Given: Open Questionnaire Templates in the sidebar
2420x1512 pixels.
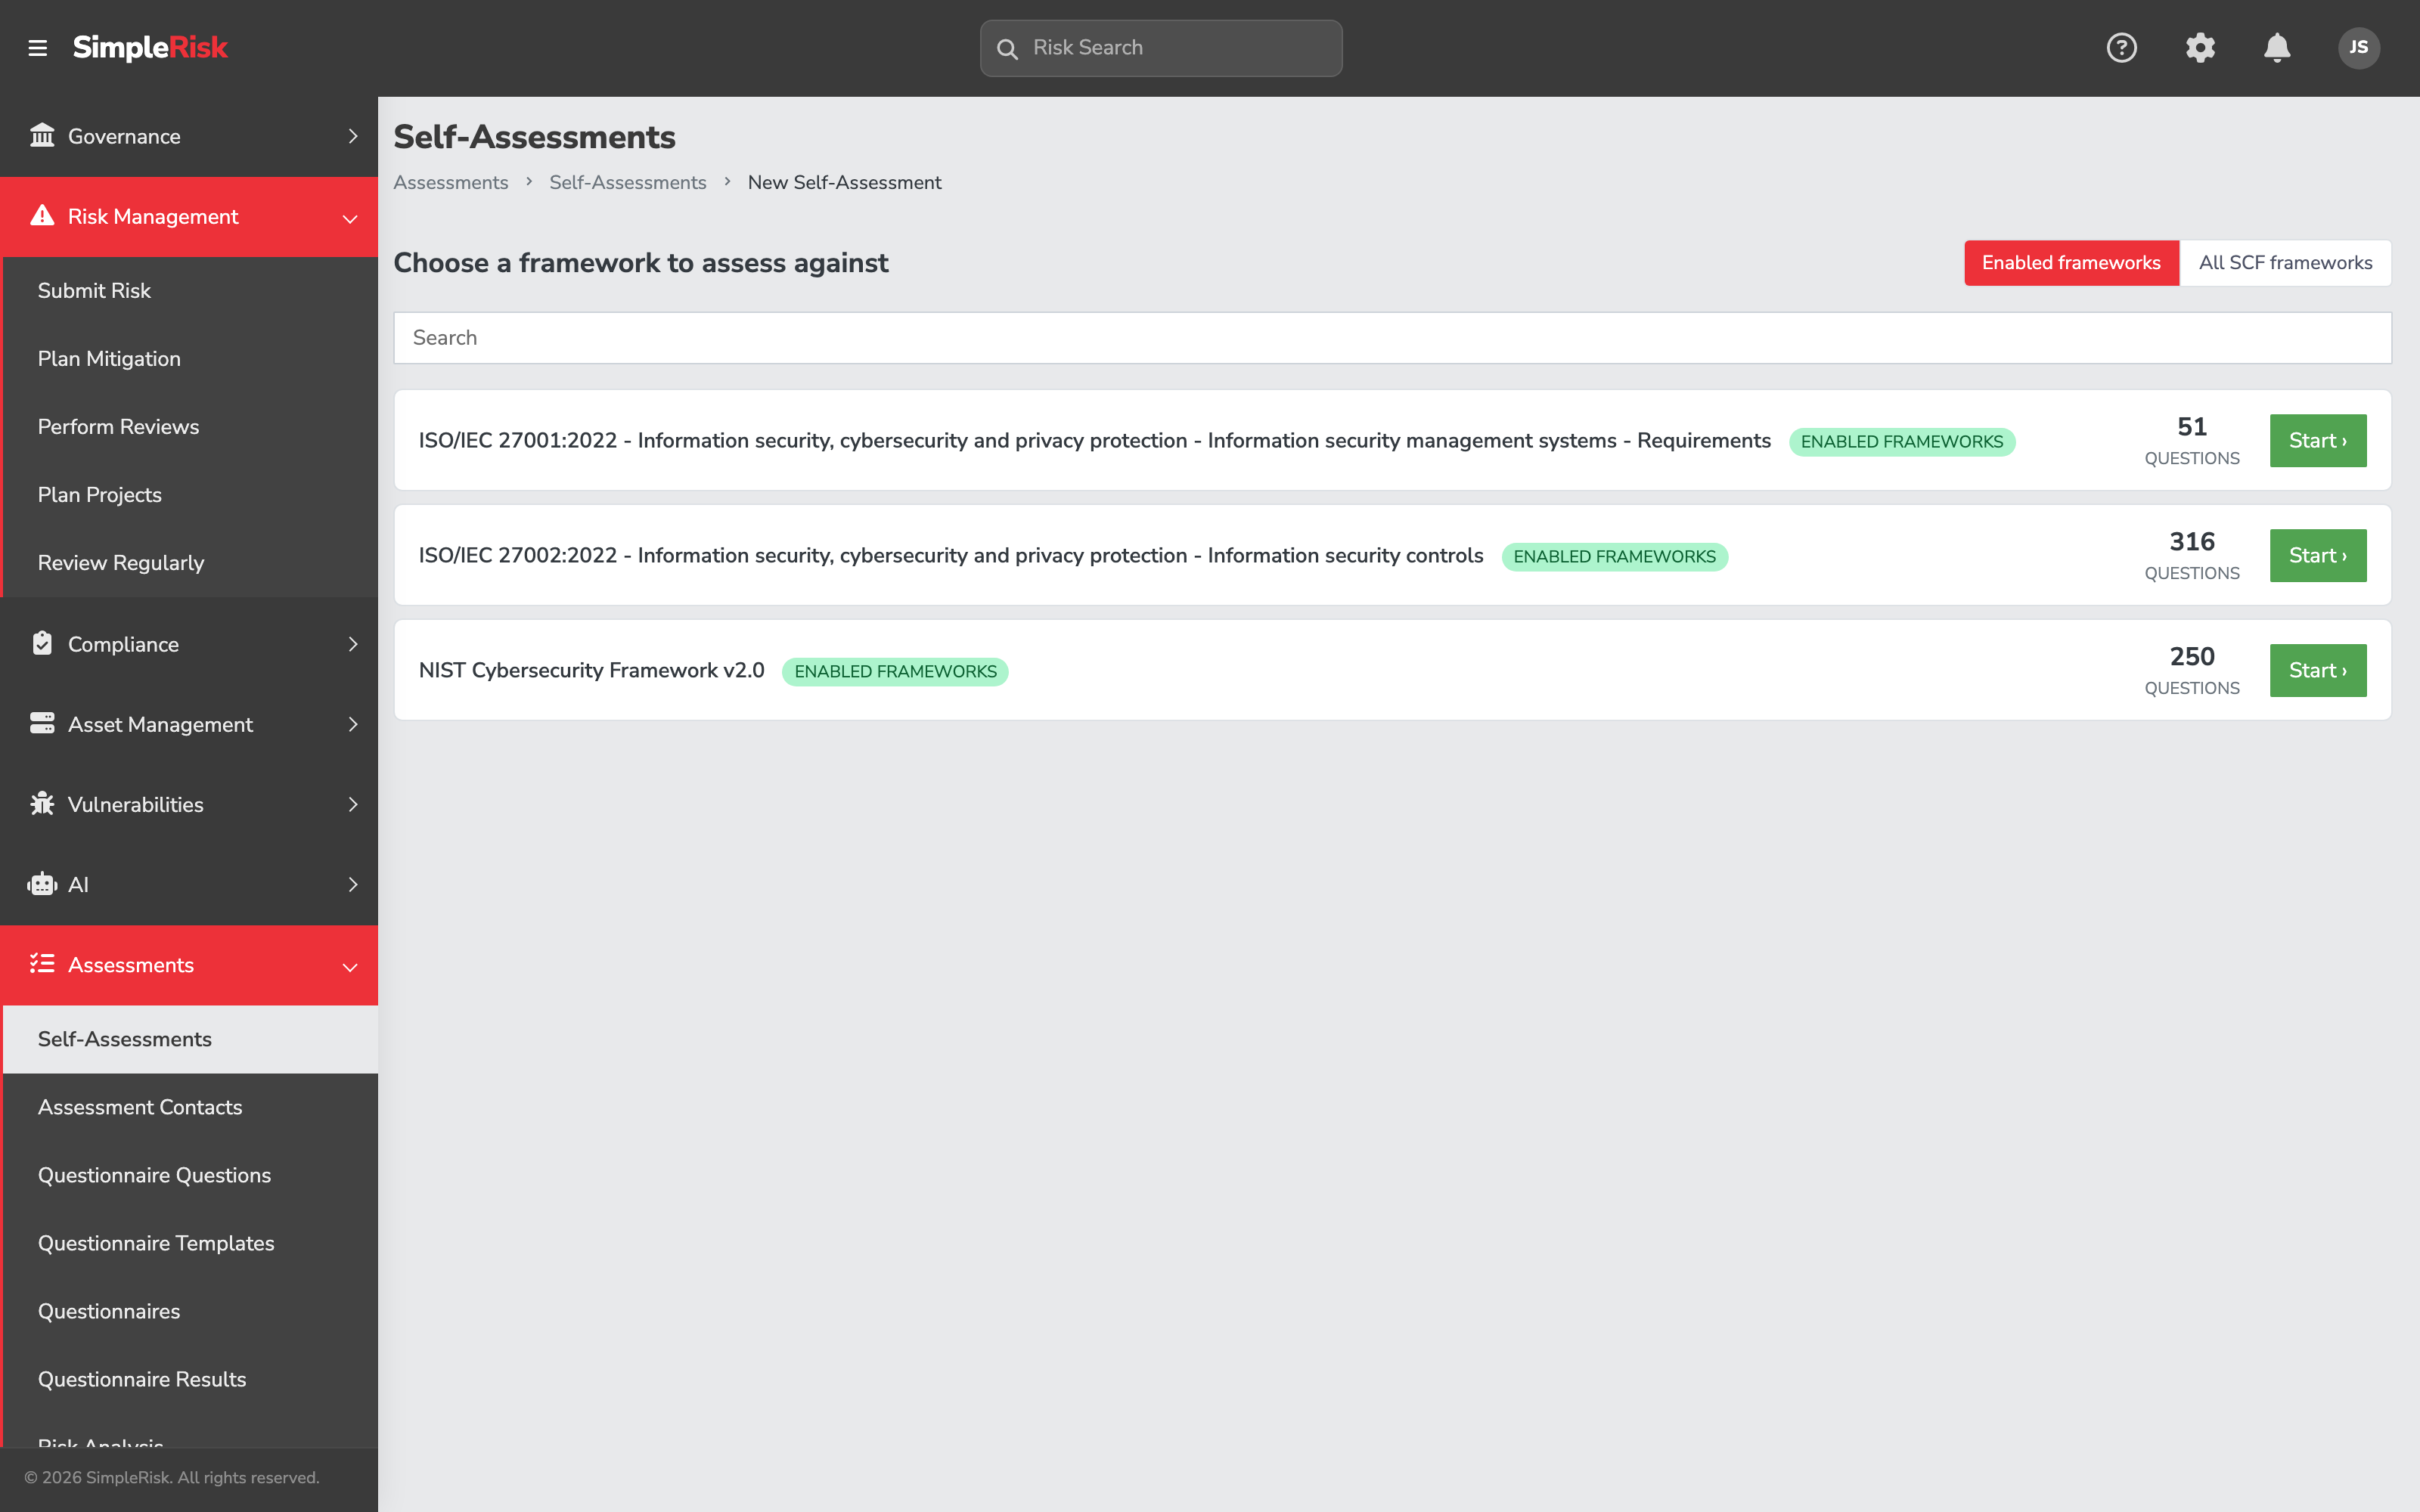Looking at the screenshot, I should point(190,1243).
